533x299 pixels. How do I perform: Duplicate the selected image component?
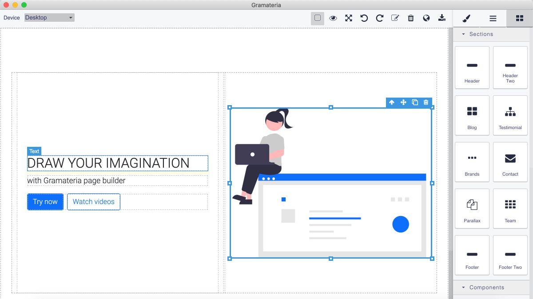[415, 102]
